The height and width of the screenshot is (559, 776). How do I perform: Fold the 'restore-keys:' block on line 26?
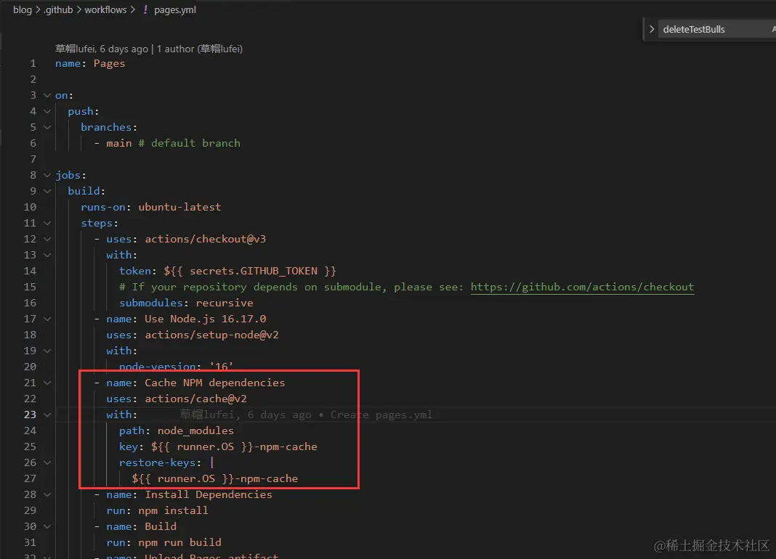coord(47,462)
